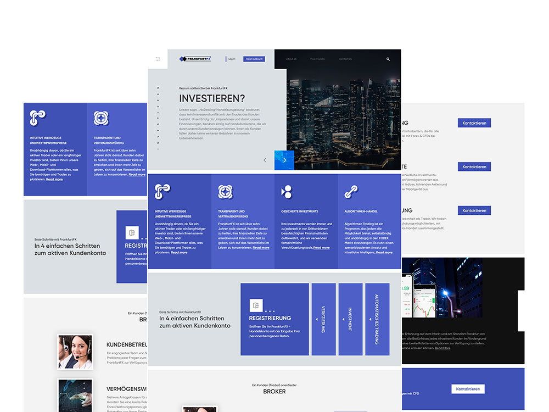
Task: Click the REGISTRIERUNG title in the center mockup card
Action: pos(270,318)
